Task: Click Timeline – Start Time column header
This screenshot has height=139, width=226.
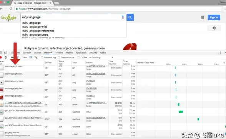Action: (145, 63)
